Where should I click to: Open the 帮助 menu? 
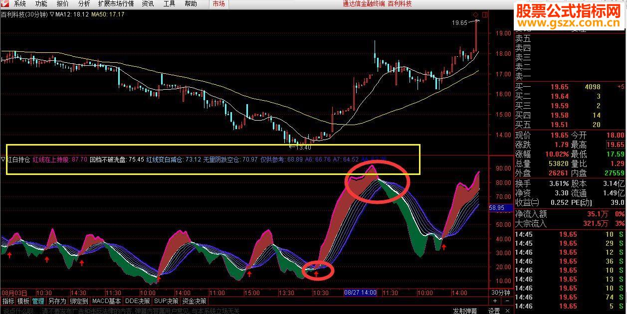191,3
